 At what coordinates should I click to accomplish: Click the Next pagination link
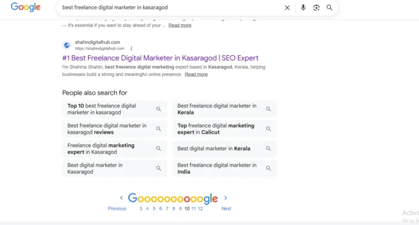tap(226, 209)
